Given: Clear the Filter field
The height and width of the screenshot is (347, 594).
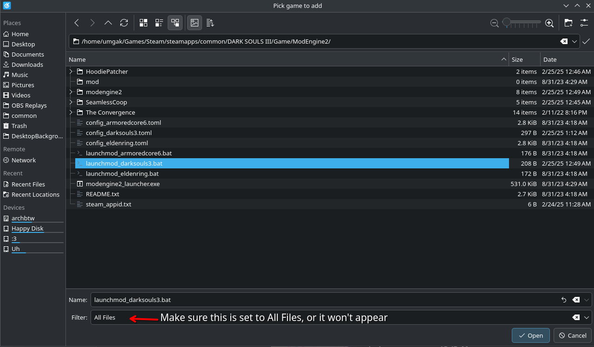Looking at the screenshot, I should coord(576,317).
